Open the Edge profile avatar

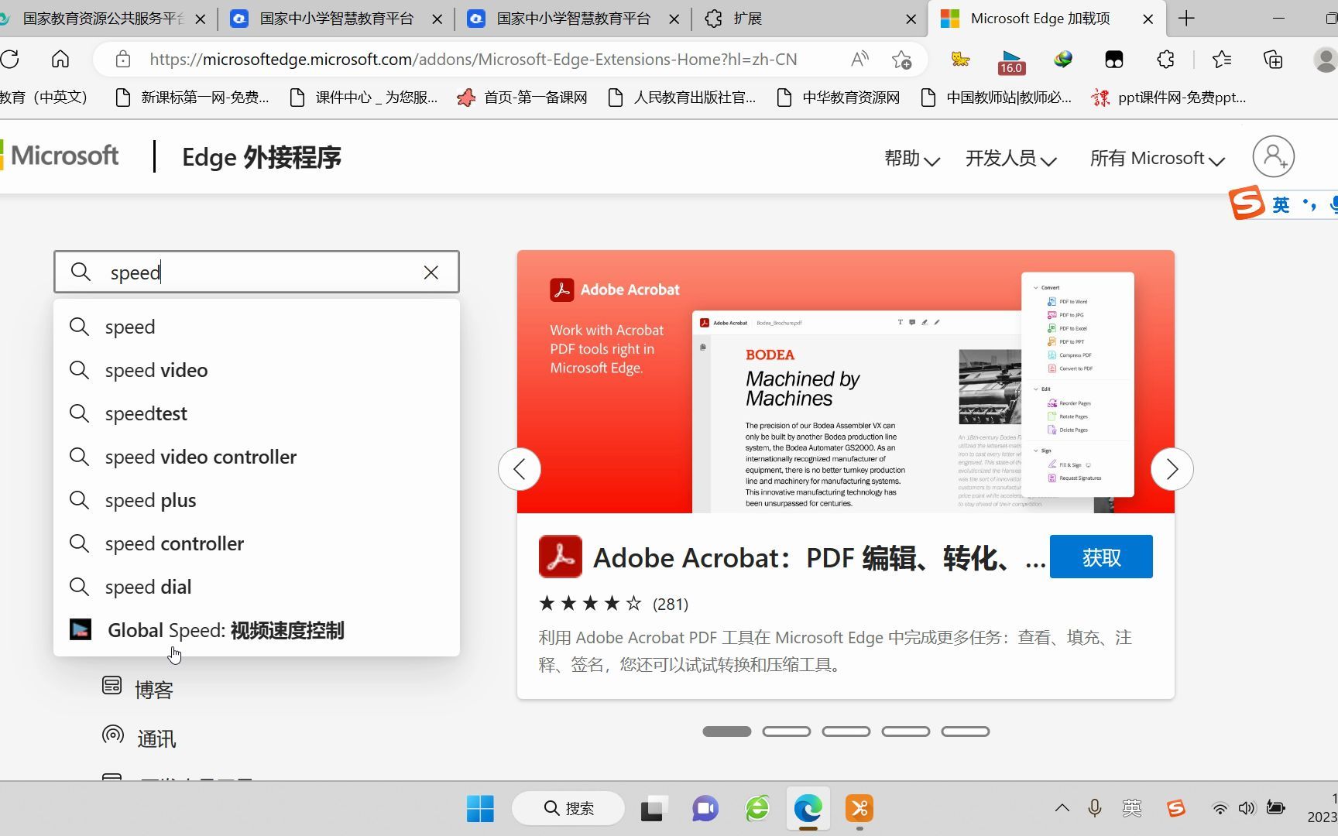(x=1326, y=59)
